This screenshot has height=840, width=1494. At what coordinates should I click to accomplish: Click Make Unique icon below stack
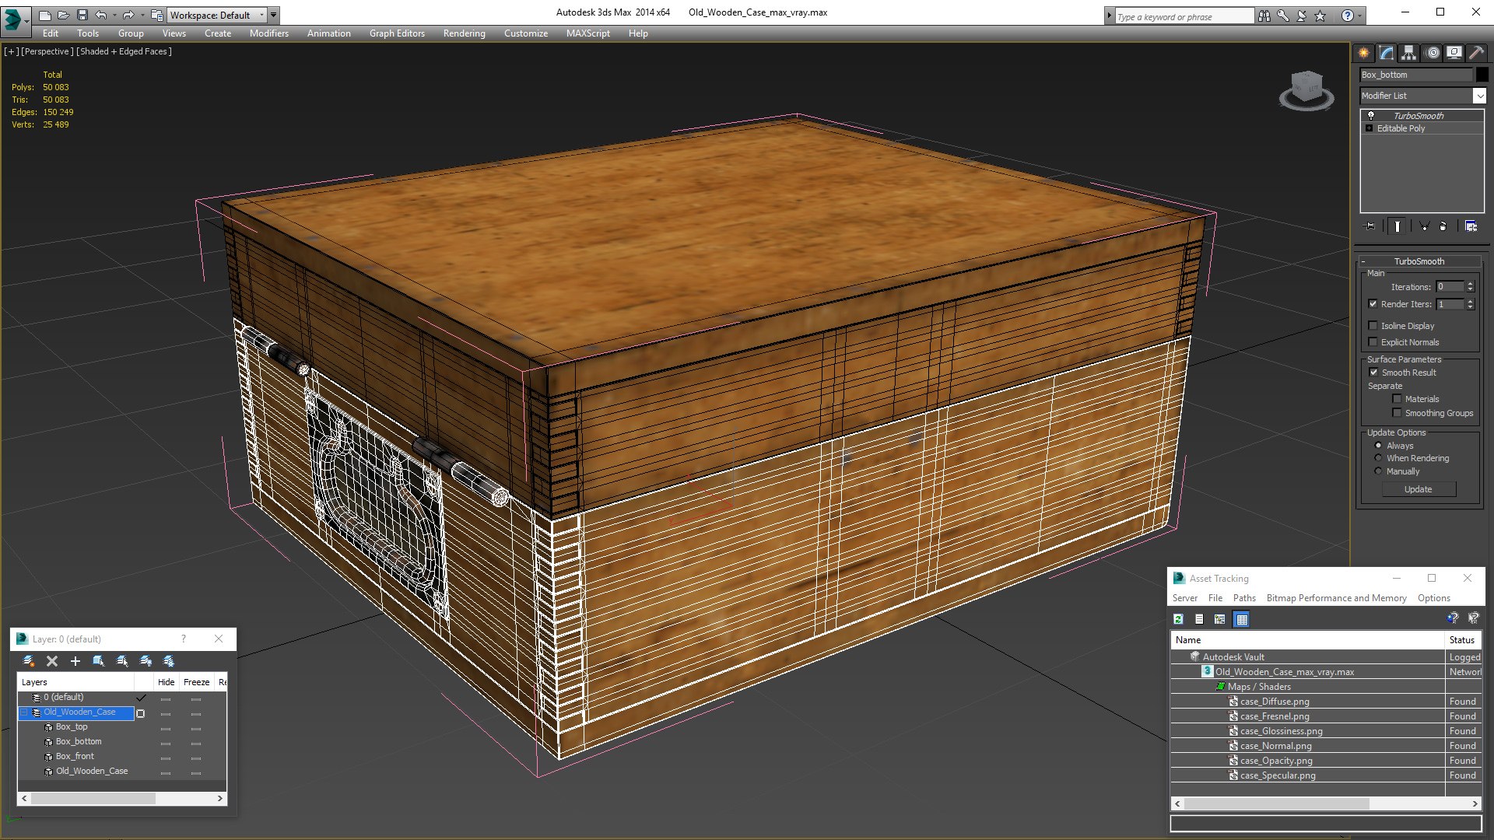pos(1424,226)
